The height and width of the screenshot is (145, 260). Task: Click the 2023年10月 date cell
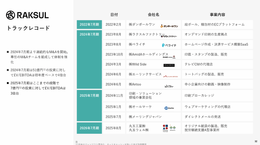click(114, 54)
